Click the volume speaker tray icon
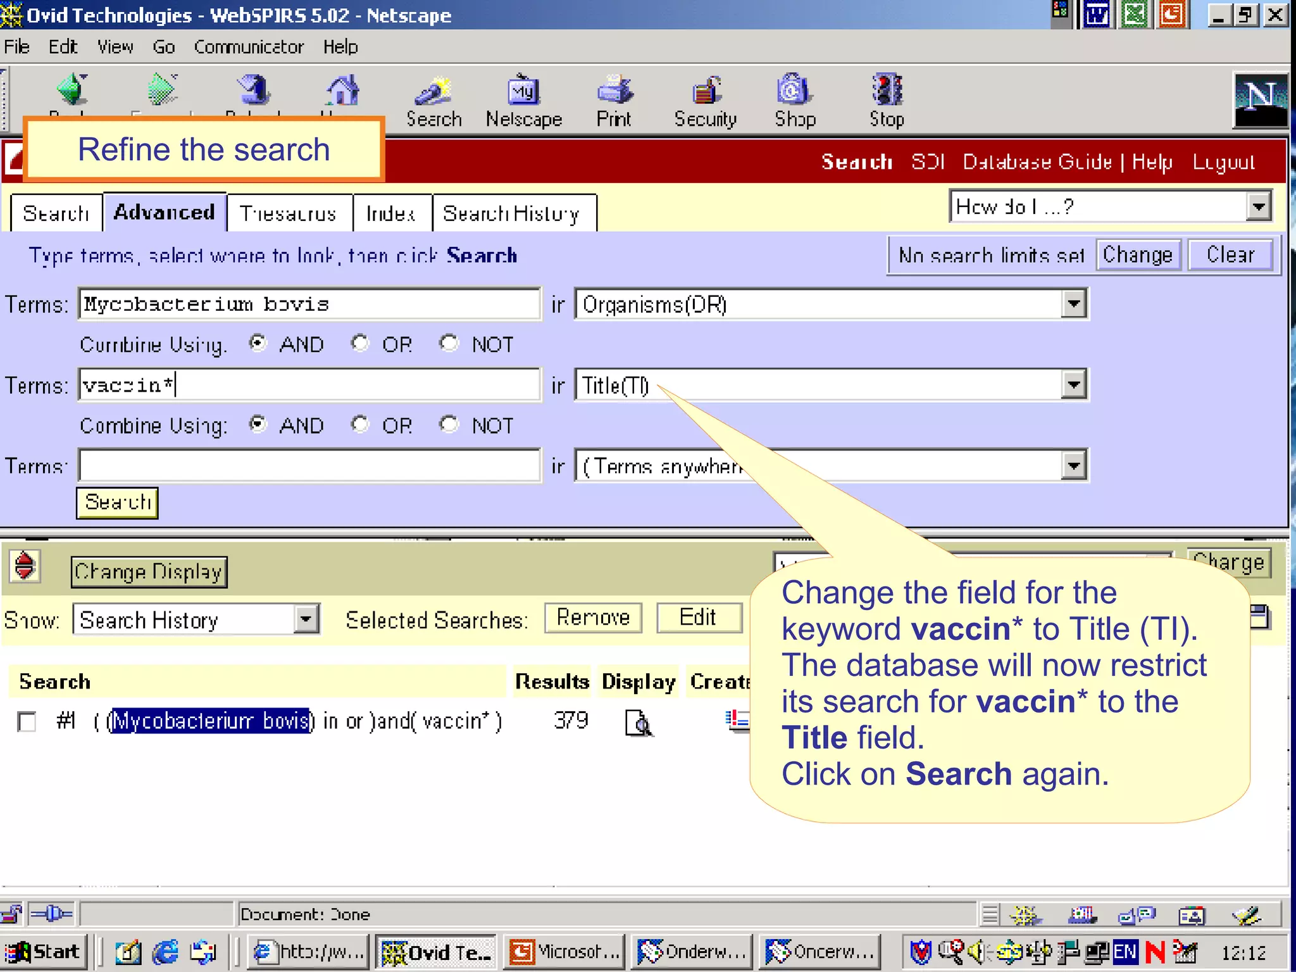Screen dimensions: 1296x972 977,952
